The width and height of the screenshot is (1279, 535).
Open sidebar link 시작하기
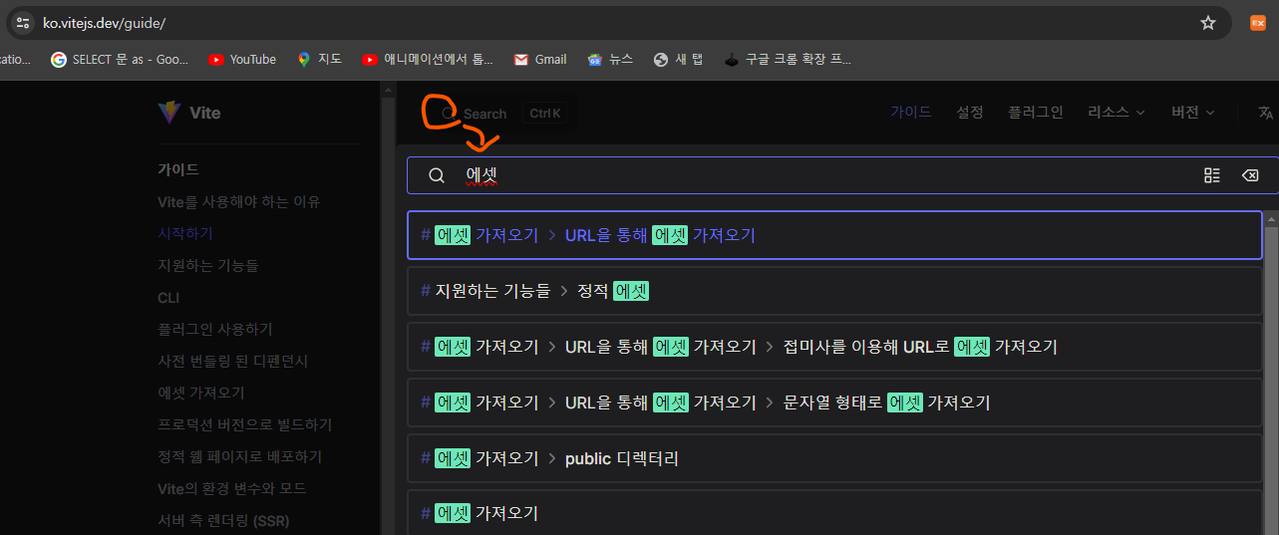(184, 233)
